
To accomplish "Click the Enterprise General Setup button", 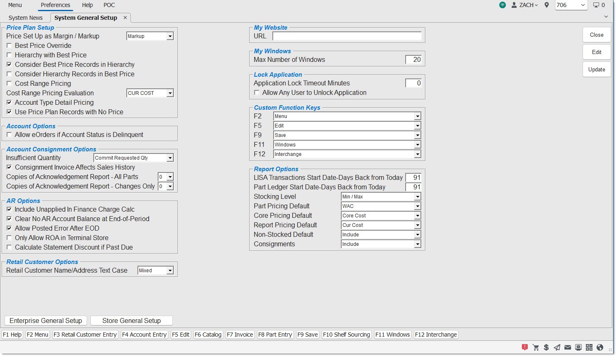I will coord(46,321).
